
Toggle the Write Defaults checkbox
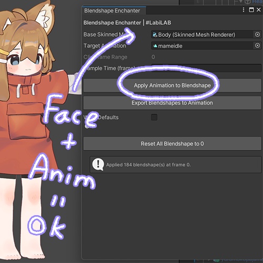click(x=154, y=117)
